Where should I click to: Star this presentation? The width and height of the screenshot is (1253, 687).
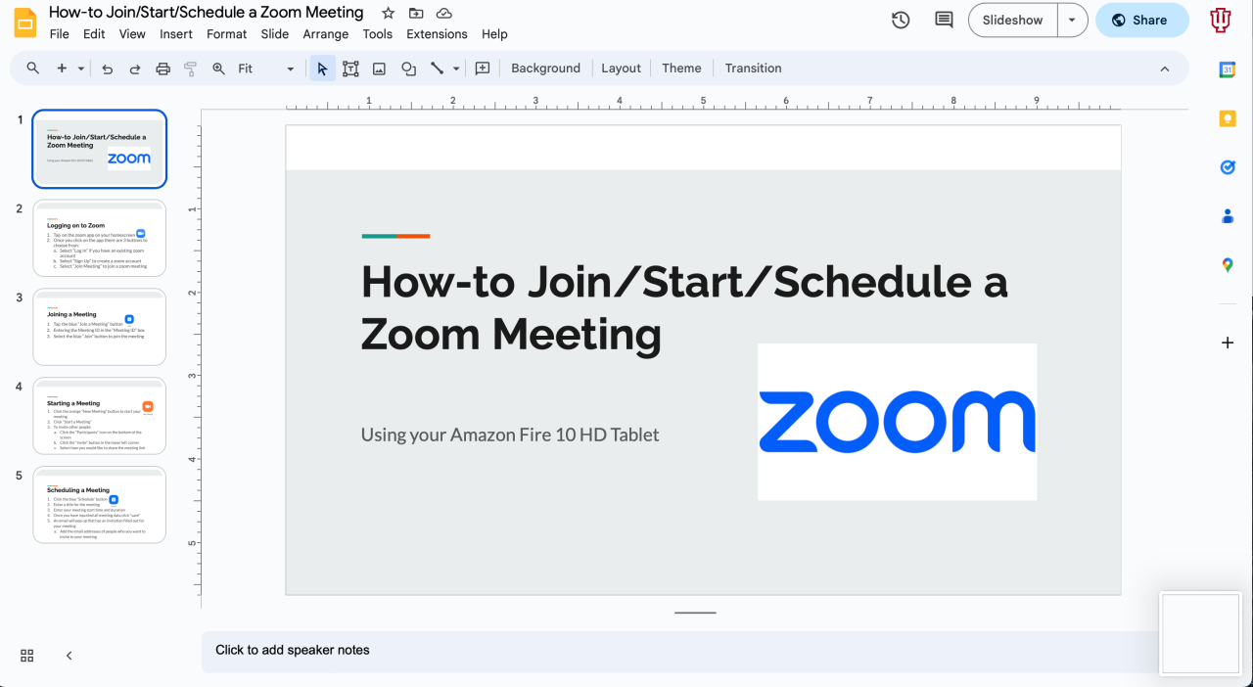coord(388,13)
